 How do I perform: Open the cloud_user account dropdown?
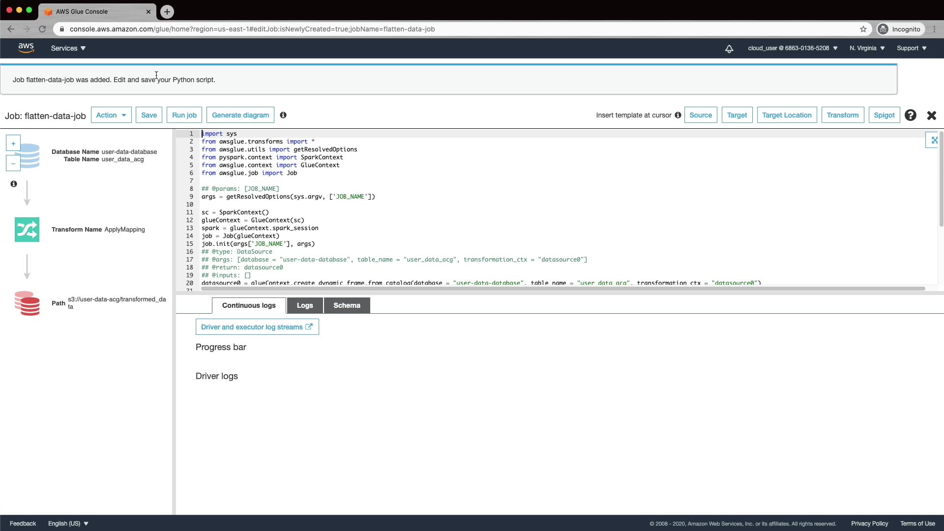[793, 48]
